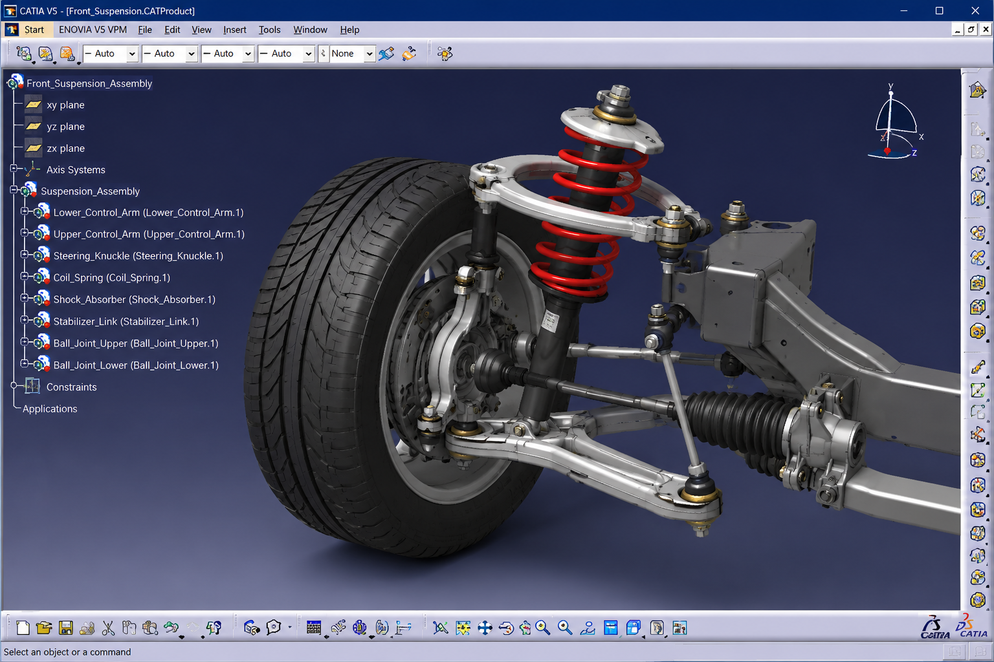Expand the Axis Systems tree node
This screenshot has height=662, width=994.
[14, 169]
